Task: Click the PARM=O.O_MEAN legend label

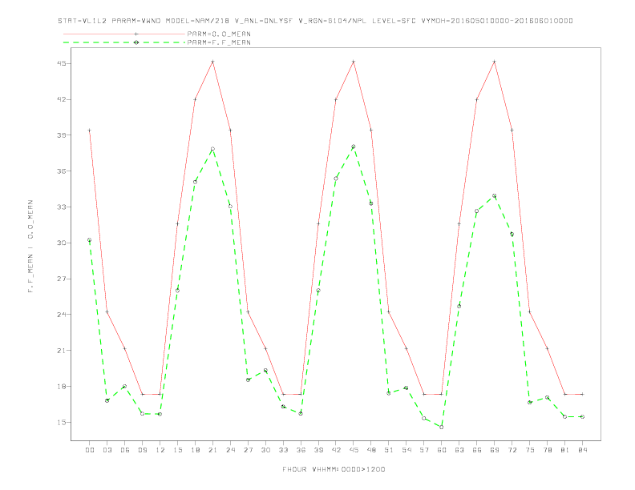Action: click(x=219, y=34)
